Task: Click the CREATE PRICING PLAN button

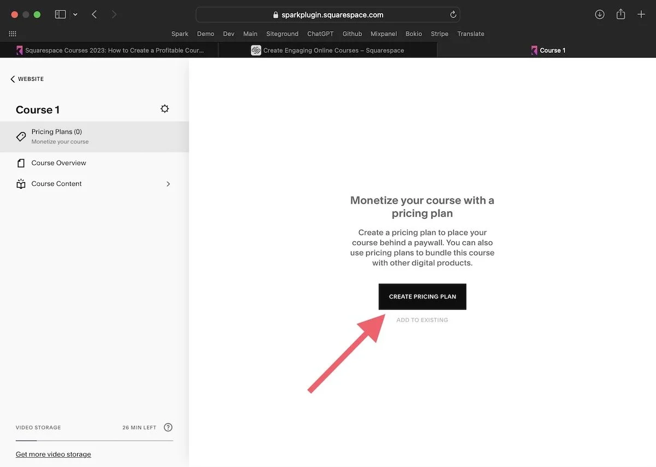Action: click(x=422, y=296)
